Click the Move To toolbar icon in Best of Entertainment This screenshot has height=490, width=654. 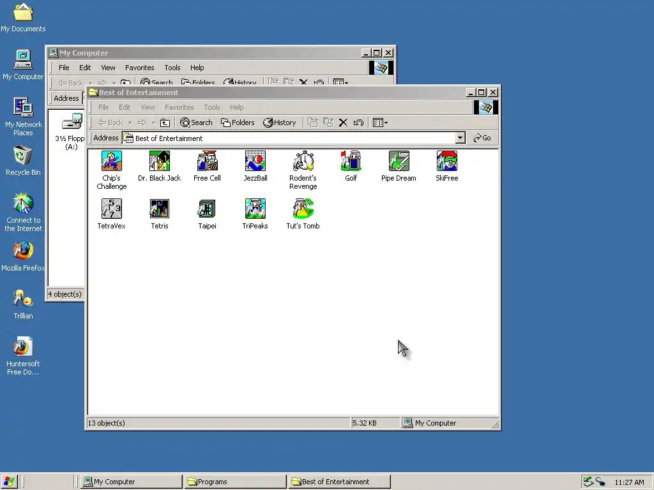click(313, 122)
